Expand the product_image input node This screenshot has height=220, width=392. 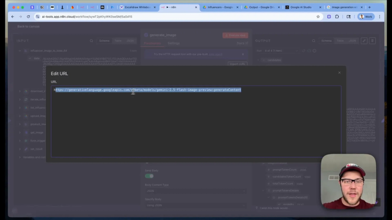pos(20,124)
